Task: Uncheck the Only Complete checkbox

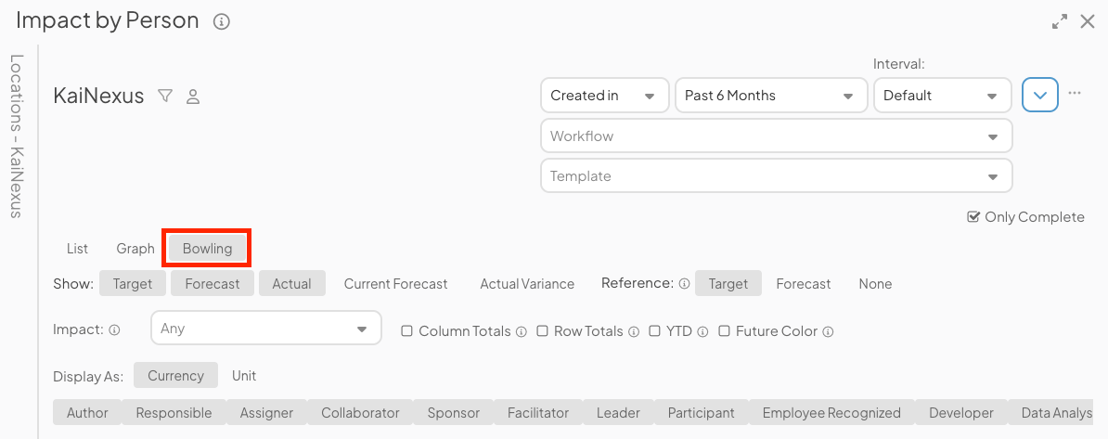Action: (973, 216)
